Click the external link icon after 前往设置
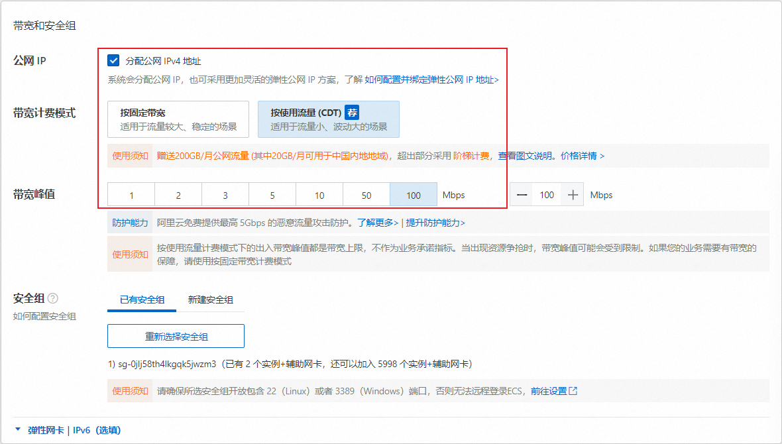 click(573, 391)
